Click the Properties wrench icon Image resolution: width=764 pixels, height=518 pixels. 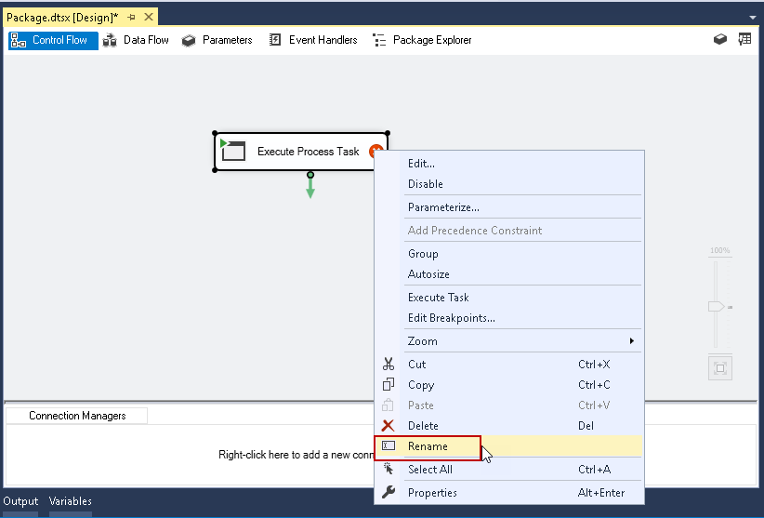click(389, 493)
